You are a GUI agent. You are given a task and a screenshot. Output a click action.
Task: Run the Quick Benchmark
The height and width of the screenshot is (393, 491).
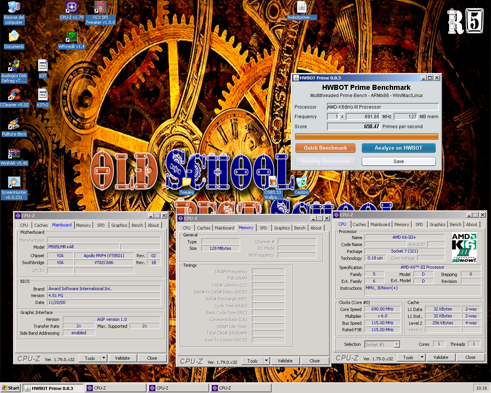click(x=325, y=148)
